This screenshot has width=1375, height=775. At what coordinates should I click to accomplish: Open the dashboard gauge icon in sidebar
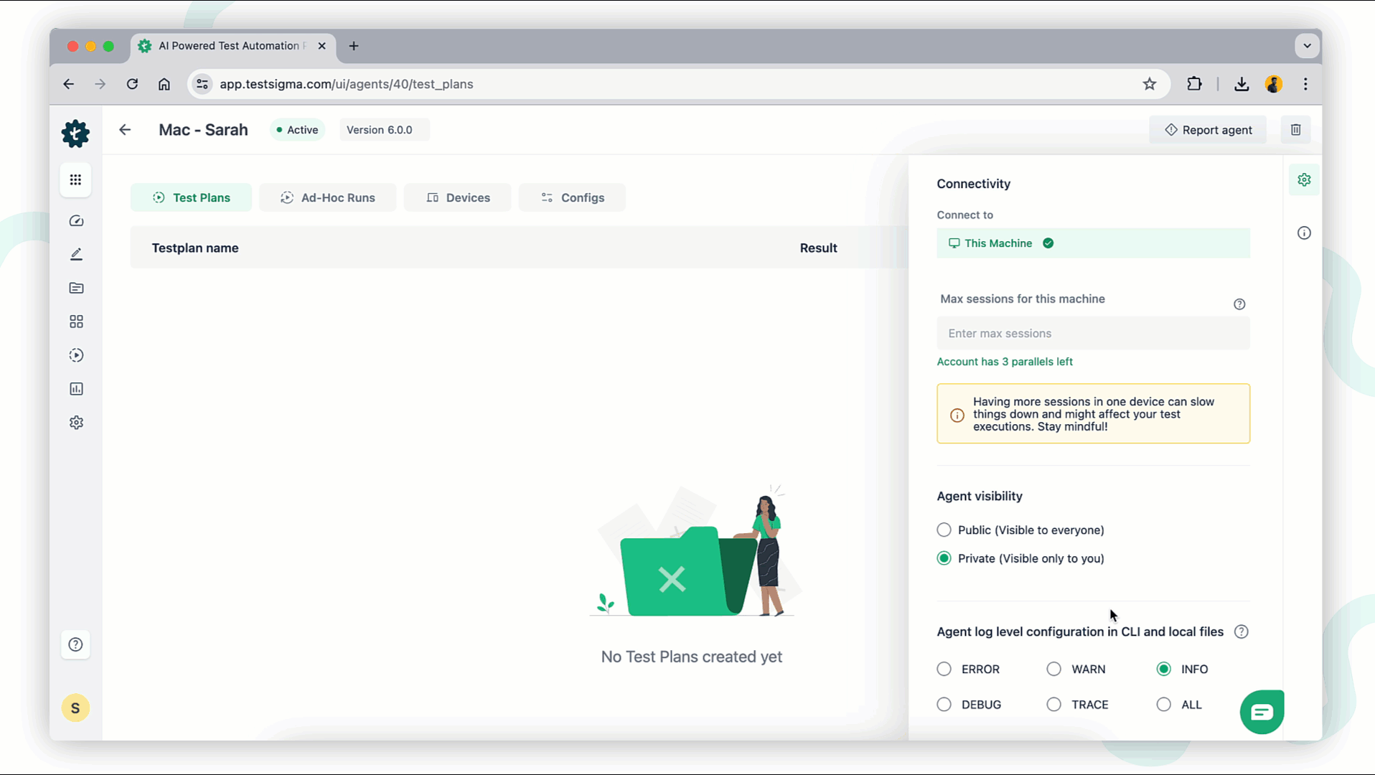[76, 220]
